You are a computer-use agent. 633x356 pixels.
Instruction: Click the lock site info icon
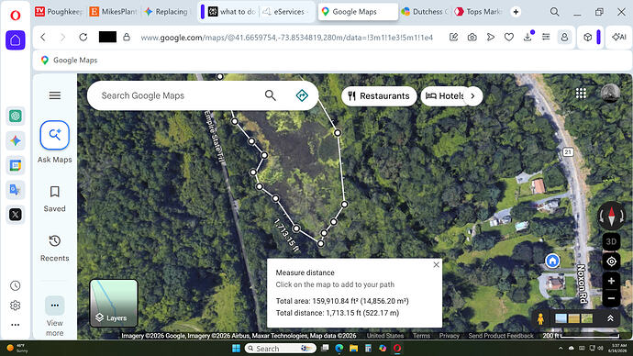tap(127, 37)
